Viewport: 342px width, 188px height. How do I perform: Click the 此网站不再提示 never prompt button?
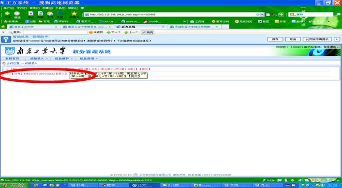click(317, 39)
